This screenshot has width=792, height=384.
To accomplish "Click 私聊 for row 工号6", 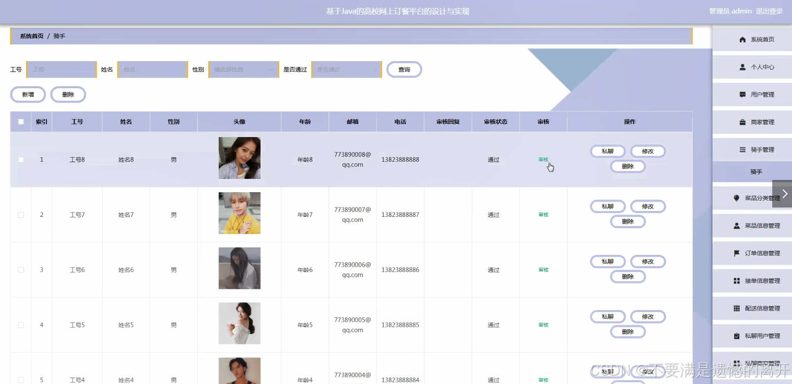I will pos(608,262).
